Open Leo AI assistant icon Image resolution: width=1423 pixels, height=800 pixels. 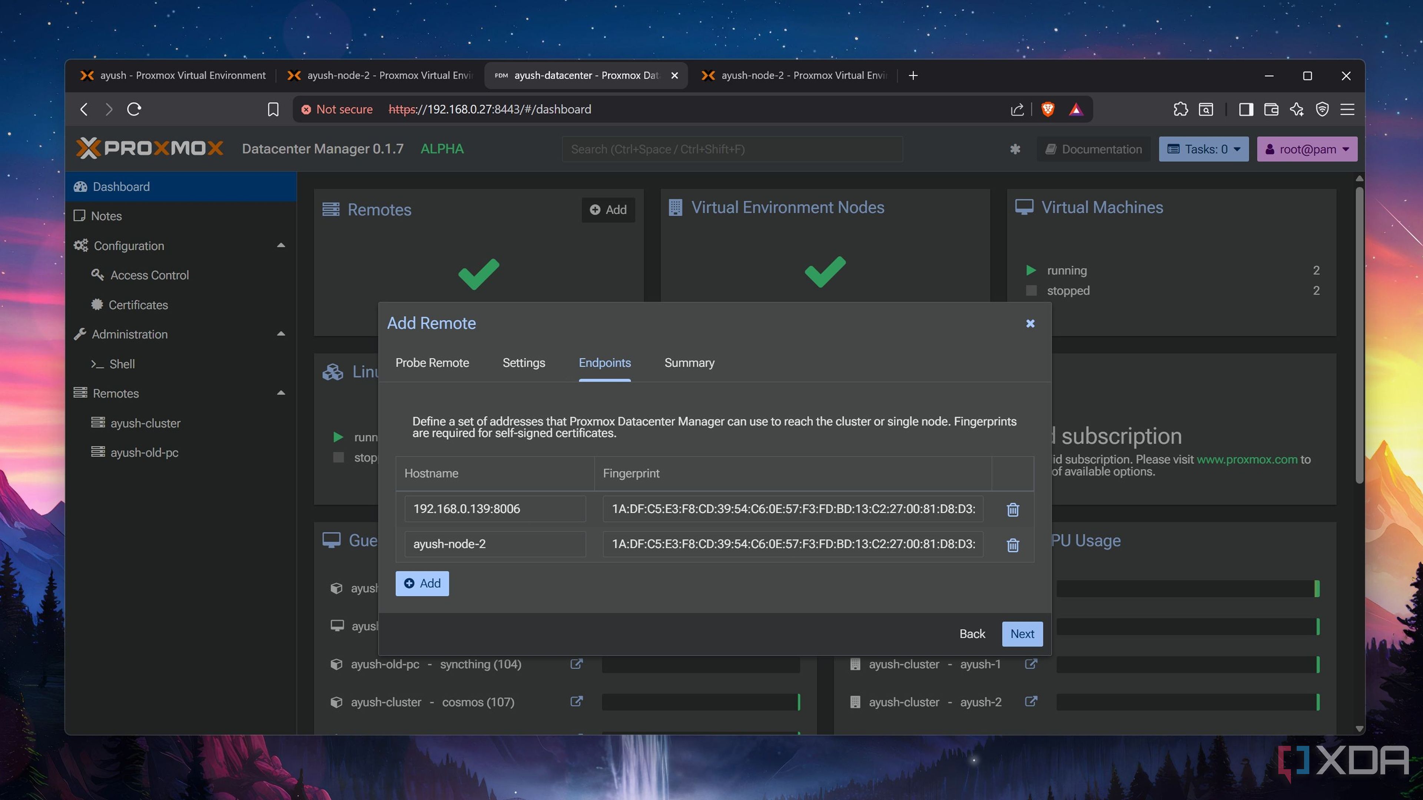tap(1297, 109)
